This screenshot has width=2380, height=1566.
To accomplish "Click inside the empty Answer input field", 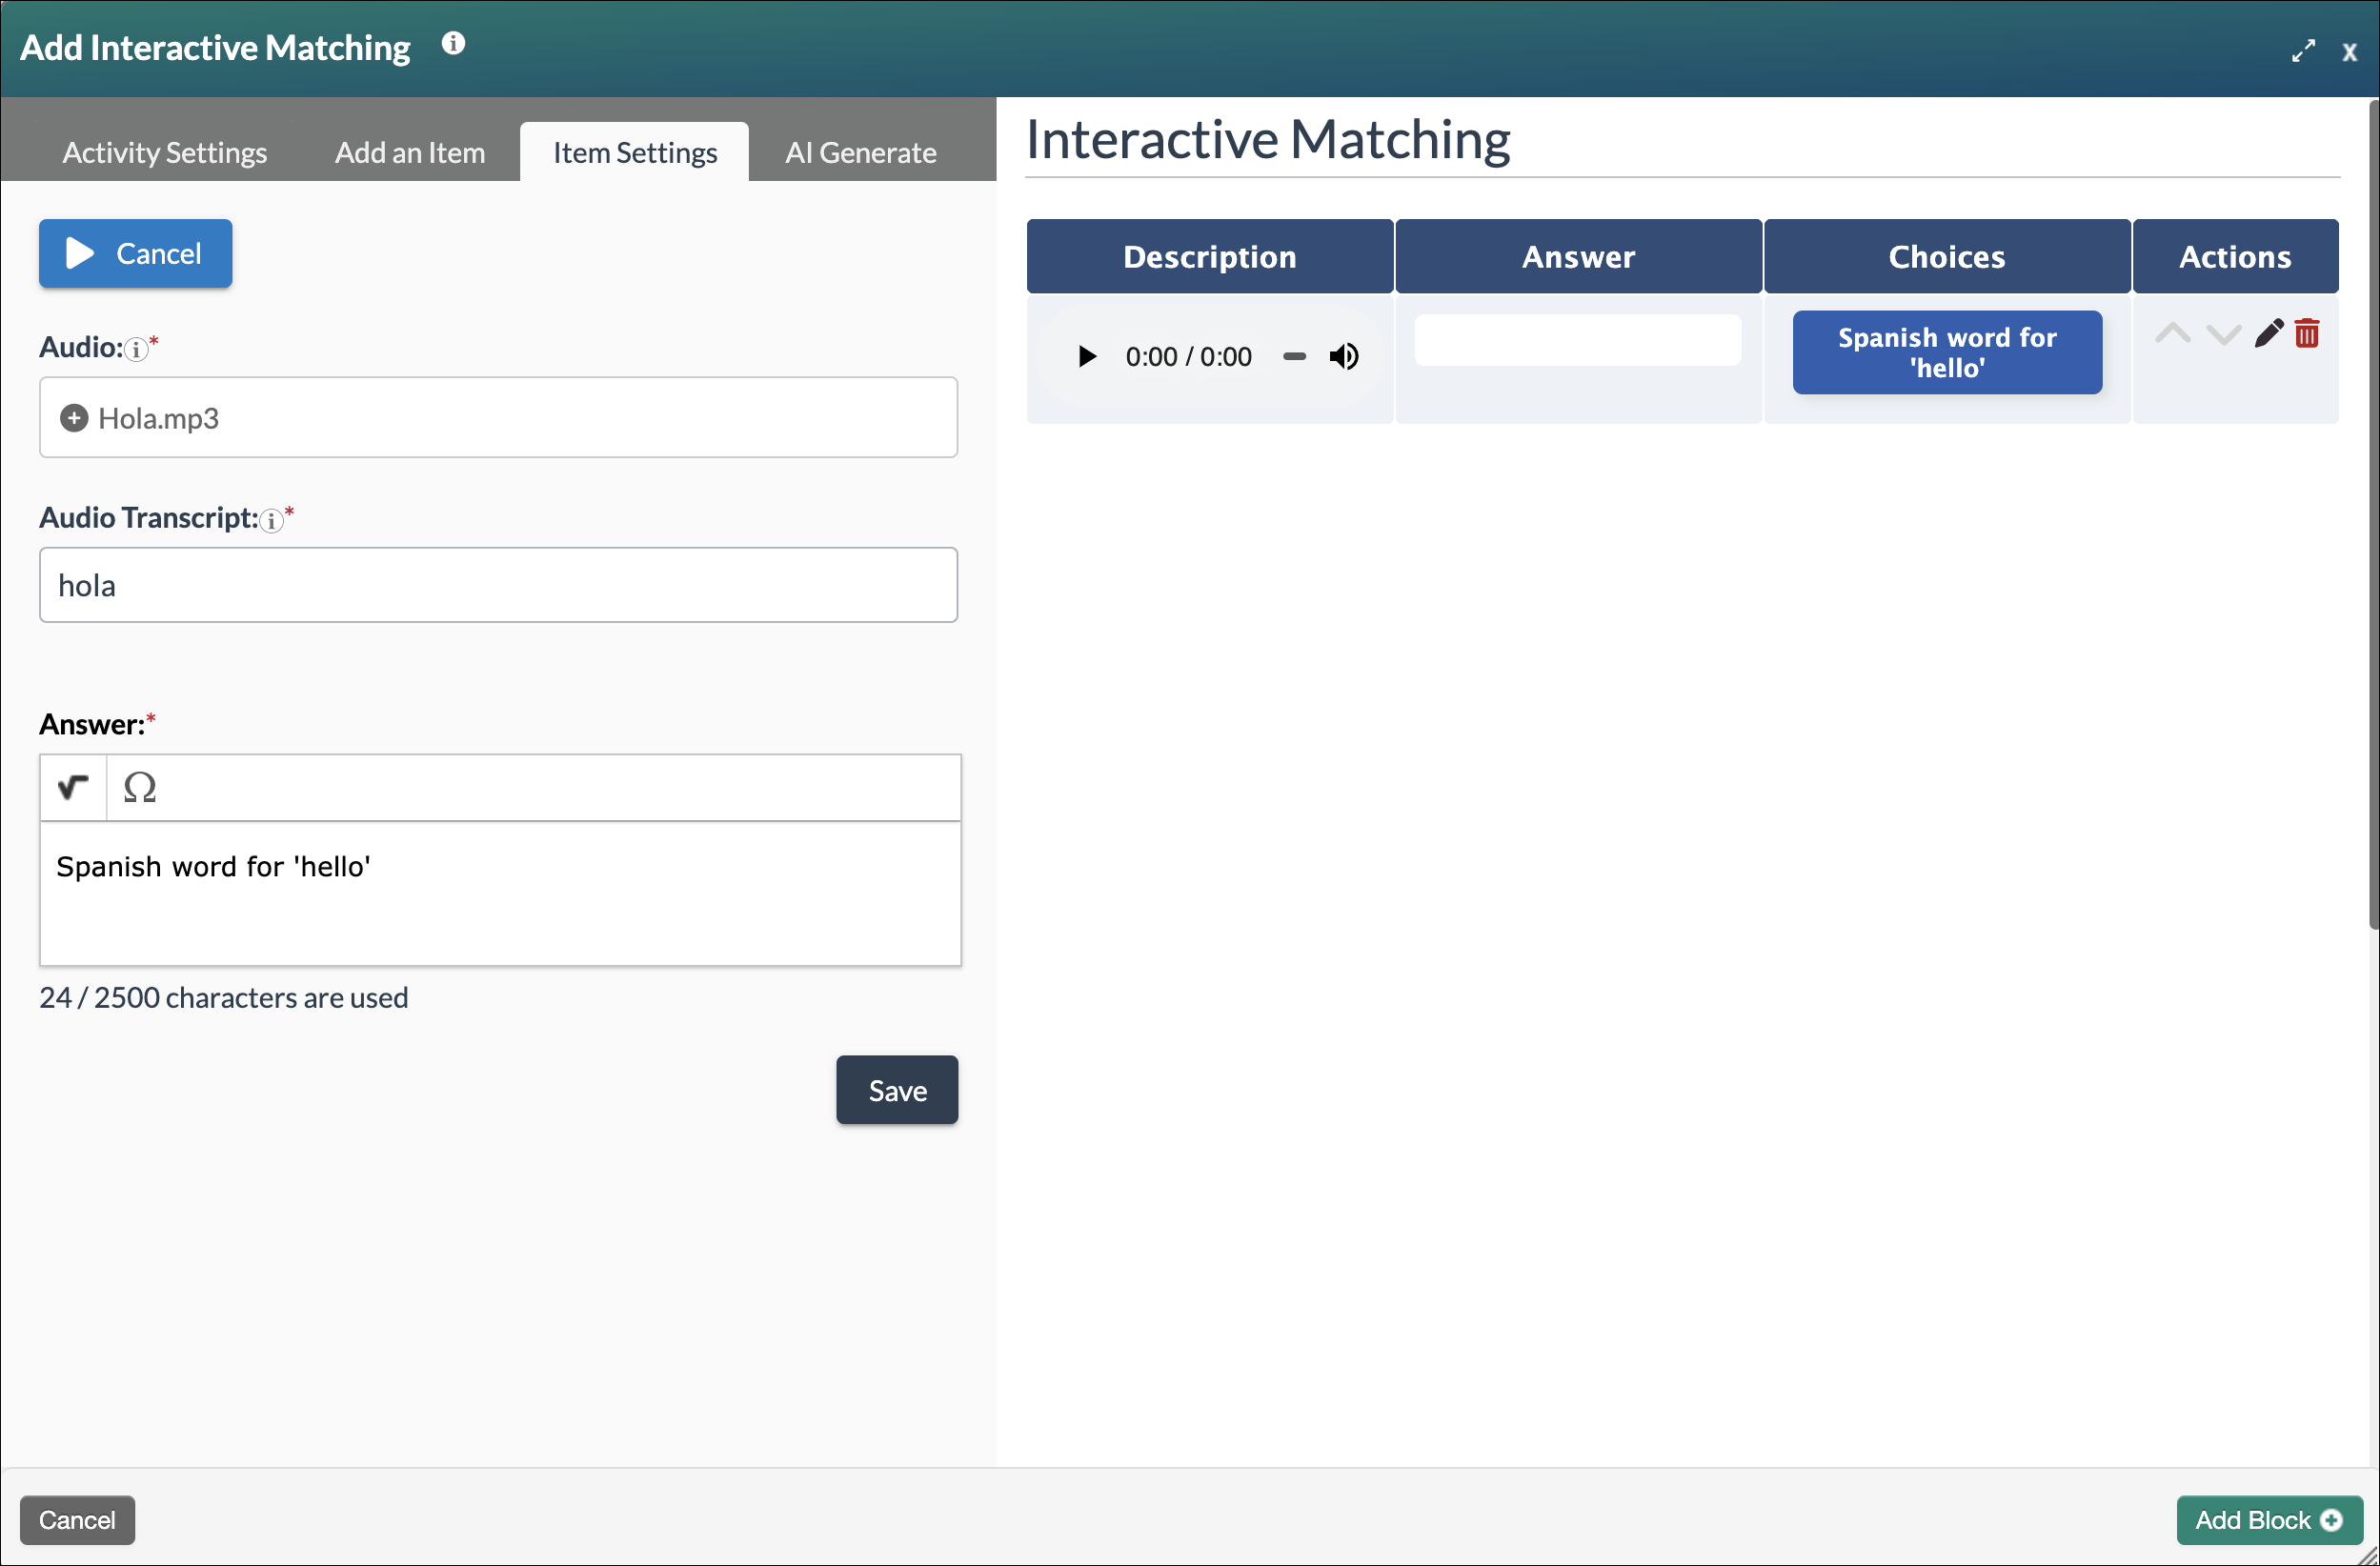I will click(x=1577, y=340).
